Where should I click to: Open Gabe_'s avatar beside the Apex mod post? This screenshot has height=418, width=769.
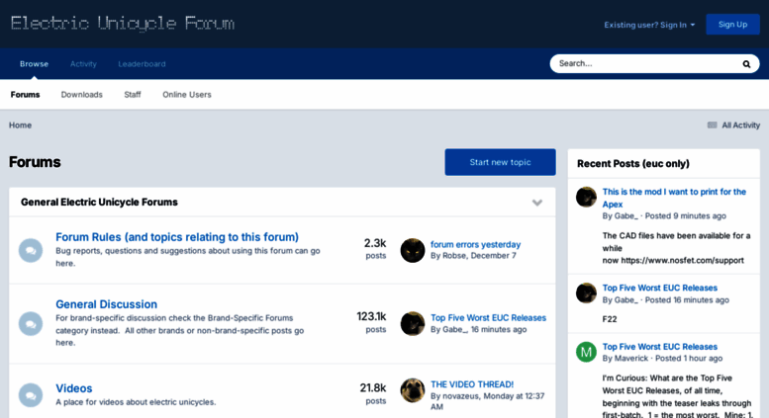(586, 198)
